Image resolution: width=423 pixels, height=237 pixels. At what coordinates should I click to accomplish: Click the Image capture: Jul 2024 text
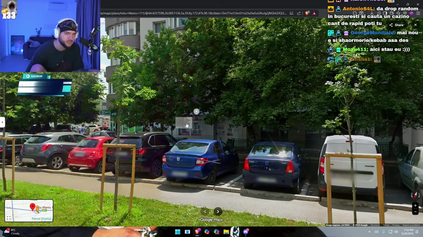pos(338,225)
